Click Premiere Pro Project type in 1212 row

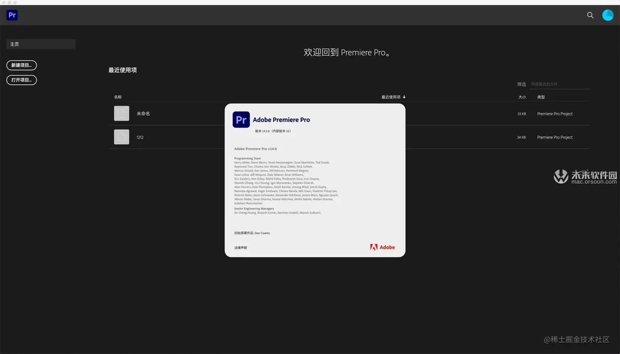pyautogui.click(x=555, y=138)
